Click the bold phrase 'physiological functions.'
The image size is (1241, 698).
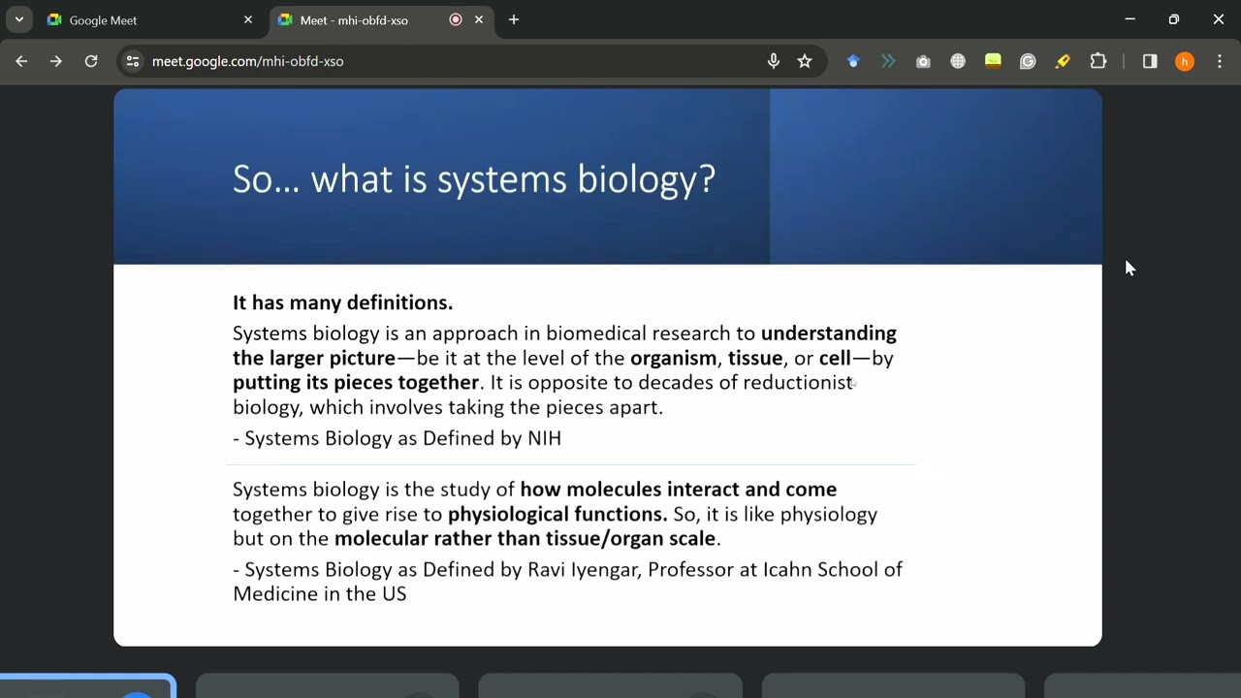(x=557, y=515)
